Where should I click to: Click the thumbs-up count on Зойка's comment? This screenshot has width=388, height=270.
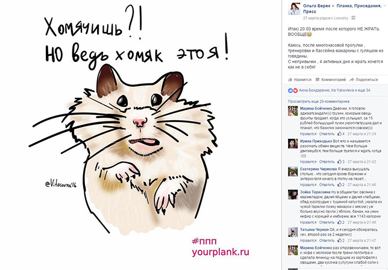[341, 222]
